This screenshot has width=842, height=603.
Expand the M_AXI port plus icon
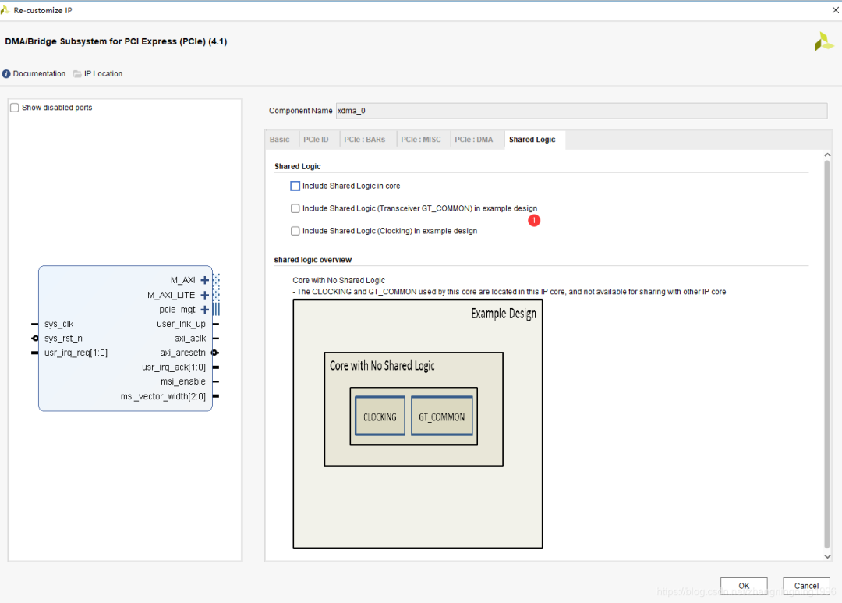click(205, 280)
